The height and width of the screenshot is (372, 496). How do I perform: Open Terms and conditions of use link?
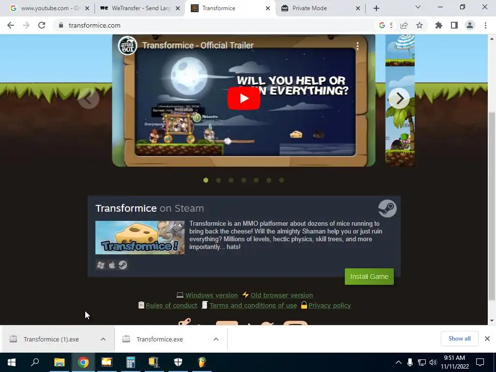coord(253,306)
